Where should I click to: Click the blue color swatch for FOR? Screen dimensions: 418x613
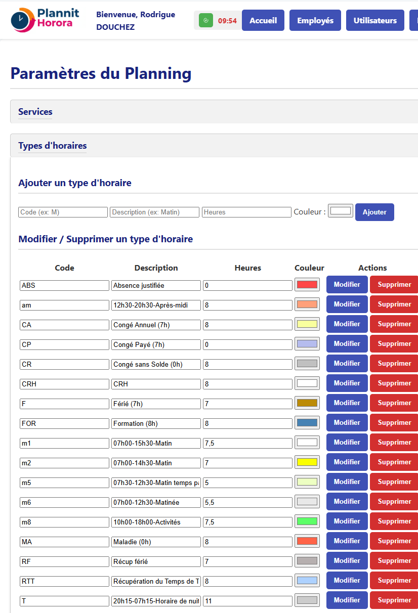coord(307,423)
